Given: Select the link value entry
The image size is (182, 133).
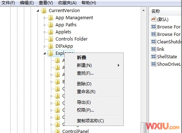Looking at the screenshot, I should click(x=161, y=49).
